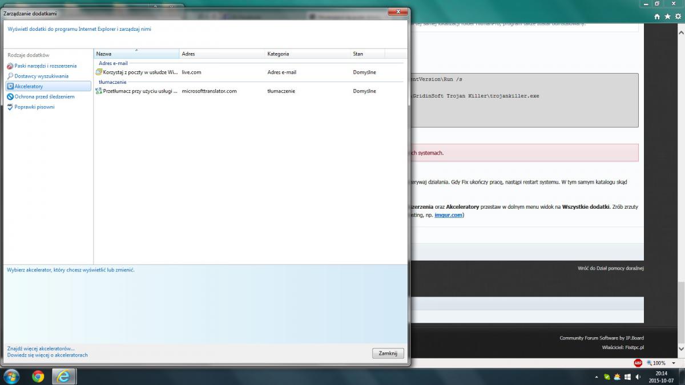685x385 pixels.
Task: Click Wróć do Dział pomocy doraźnej link
Action: pos(611,268)
